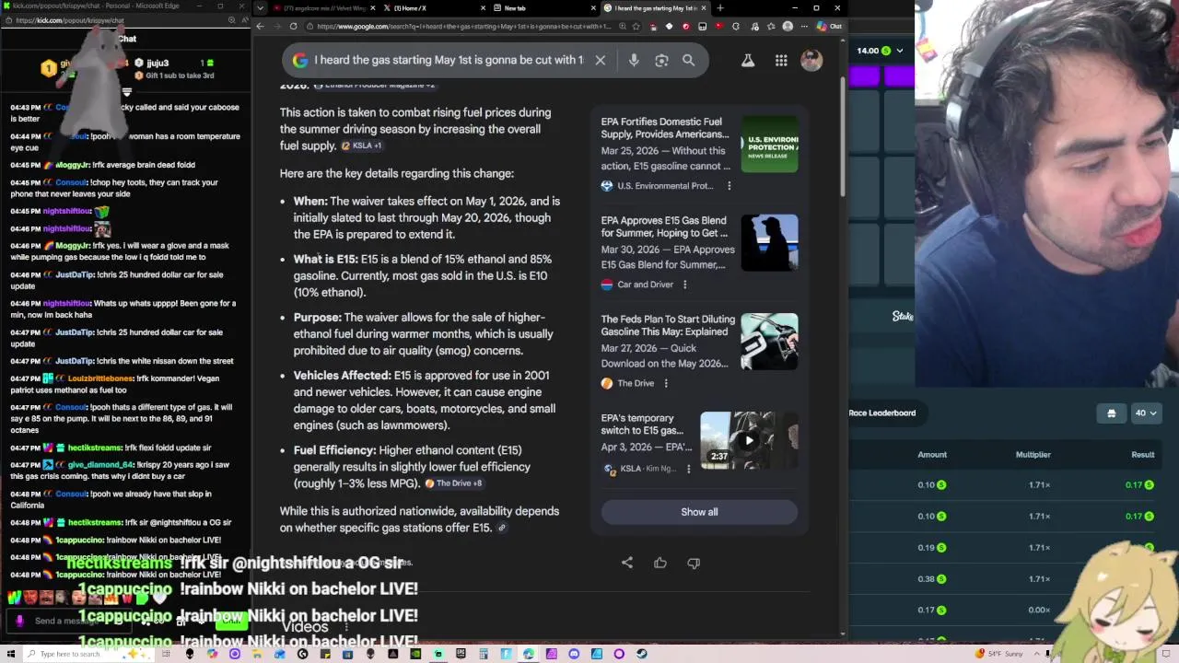
Task: Switch to the Velvet Wing browser tab
Action: coord(322,8)
